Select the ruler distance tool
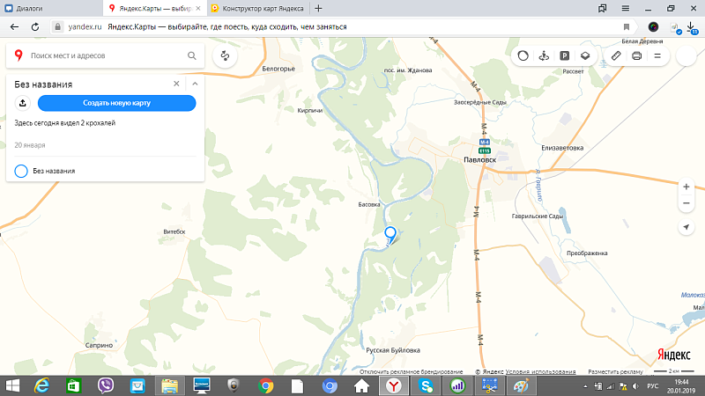The width and height of the screenshot is (705, 396). coord(616,55)
